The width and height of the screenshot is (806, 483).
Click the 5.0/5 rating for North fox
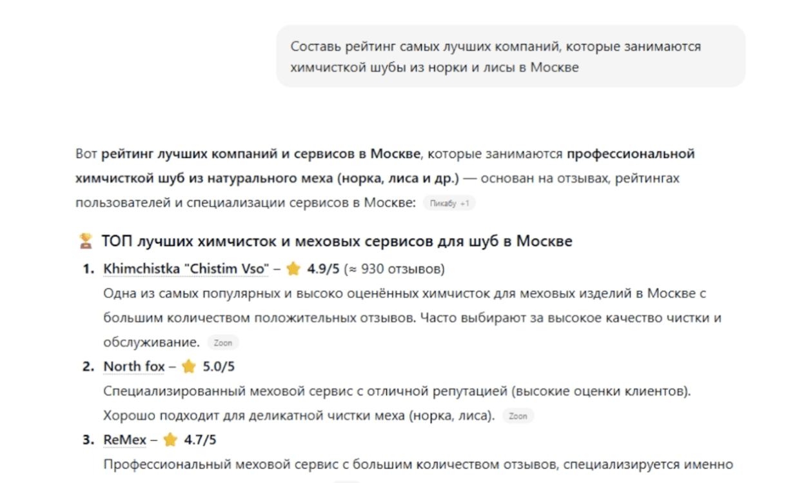(219, 367)
